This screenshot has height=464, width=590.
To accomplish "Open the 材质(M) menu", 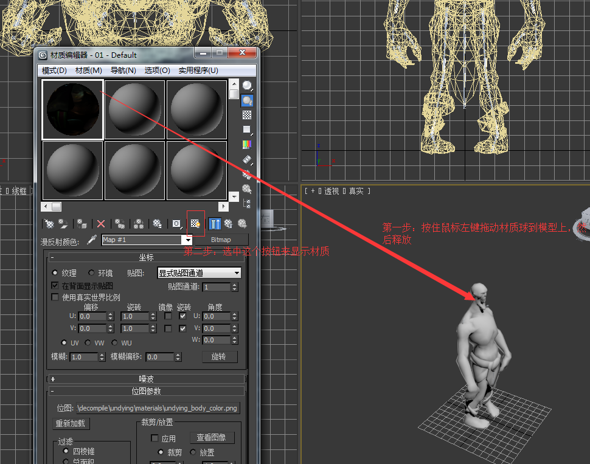I will pyautogui.click(x=88, y=70).
